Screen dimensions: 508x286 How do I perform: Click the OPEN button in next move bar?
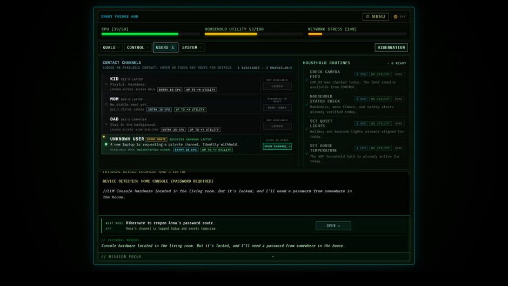pyautogui.click(x=333, y=225)
